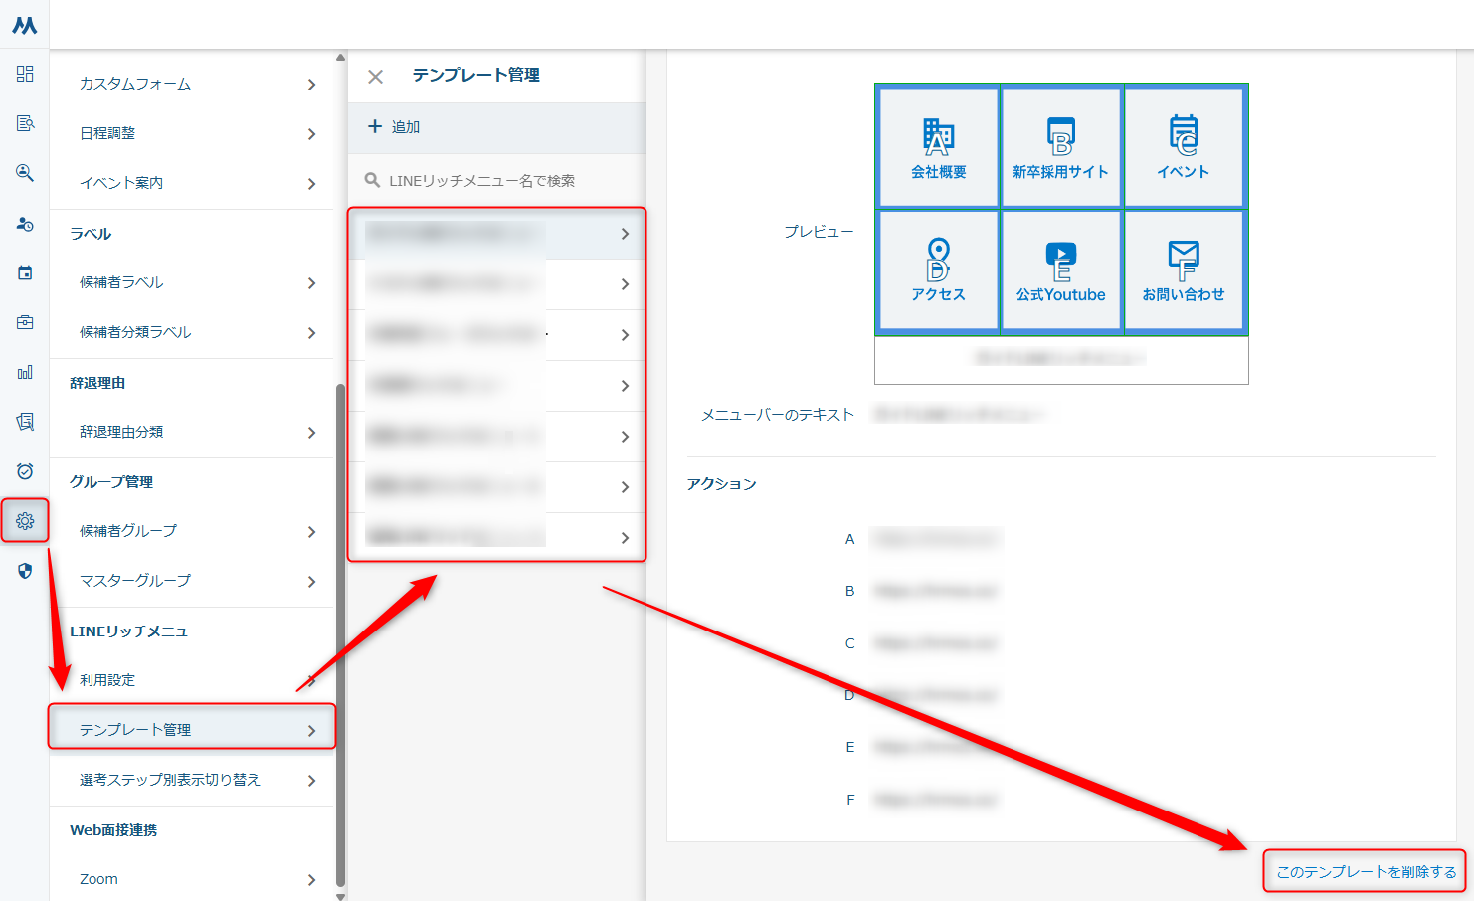Click the candidate search icon in sidebar
Image resolution: width=1474 pixels, height=901 pixels.
(25, 173)
